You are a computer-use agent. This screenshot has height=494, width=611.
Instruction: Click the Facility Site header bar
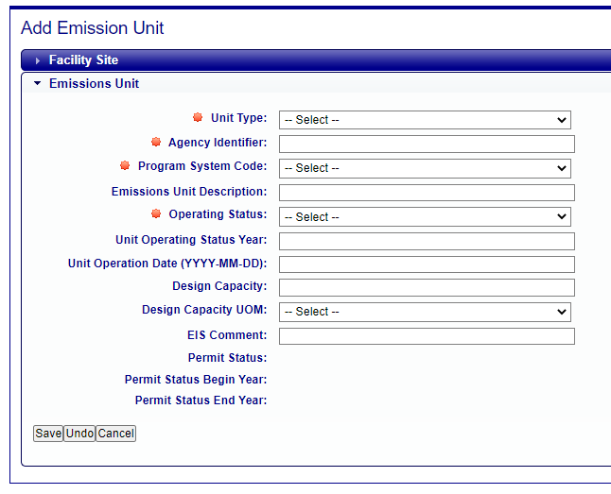pos(316,60)
